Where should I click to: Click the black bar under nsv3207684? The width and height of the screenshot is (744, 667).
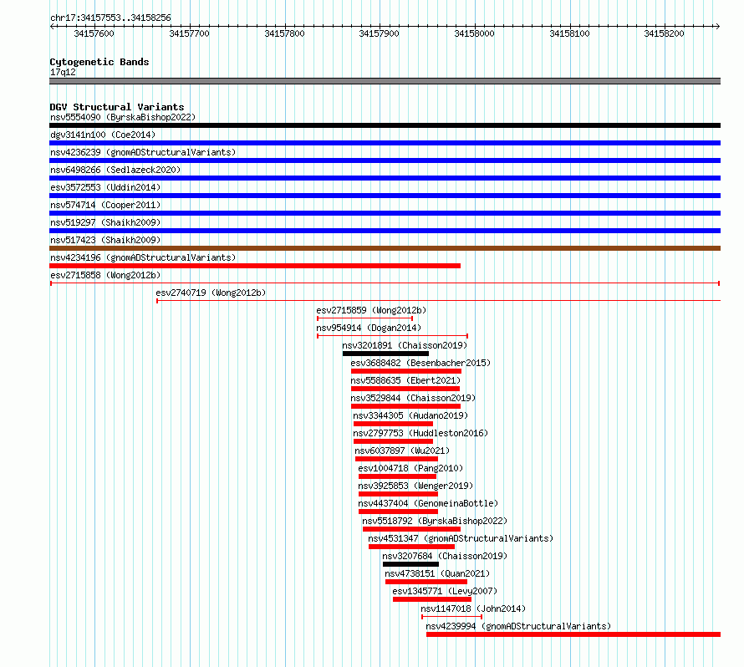[x=411, y=564]
